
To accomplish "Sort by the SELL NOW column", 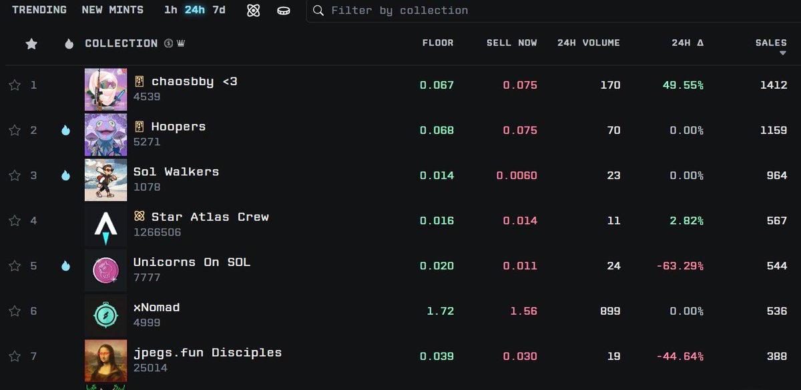I will 512,43.
